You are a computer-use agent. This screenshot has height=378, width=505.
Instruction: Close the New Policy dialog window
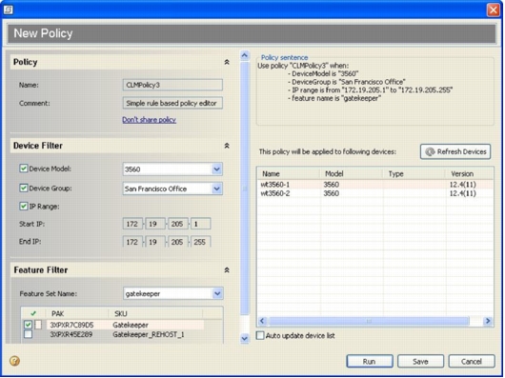(x=493, y=10)
